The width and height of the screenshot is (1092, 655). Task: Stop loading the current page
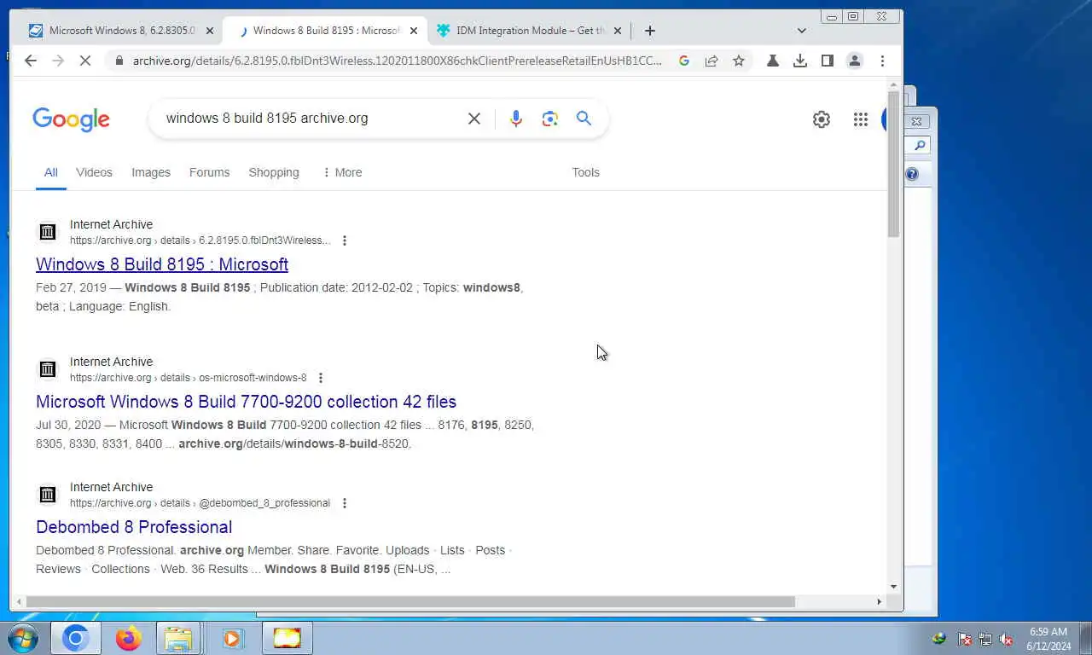point(86,61)
